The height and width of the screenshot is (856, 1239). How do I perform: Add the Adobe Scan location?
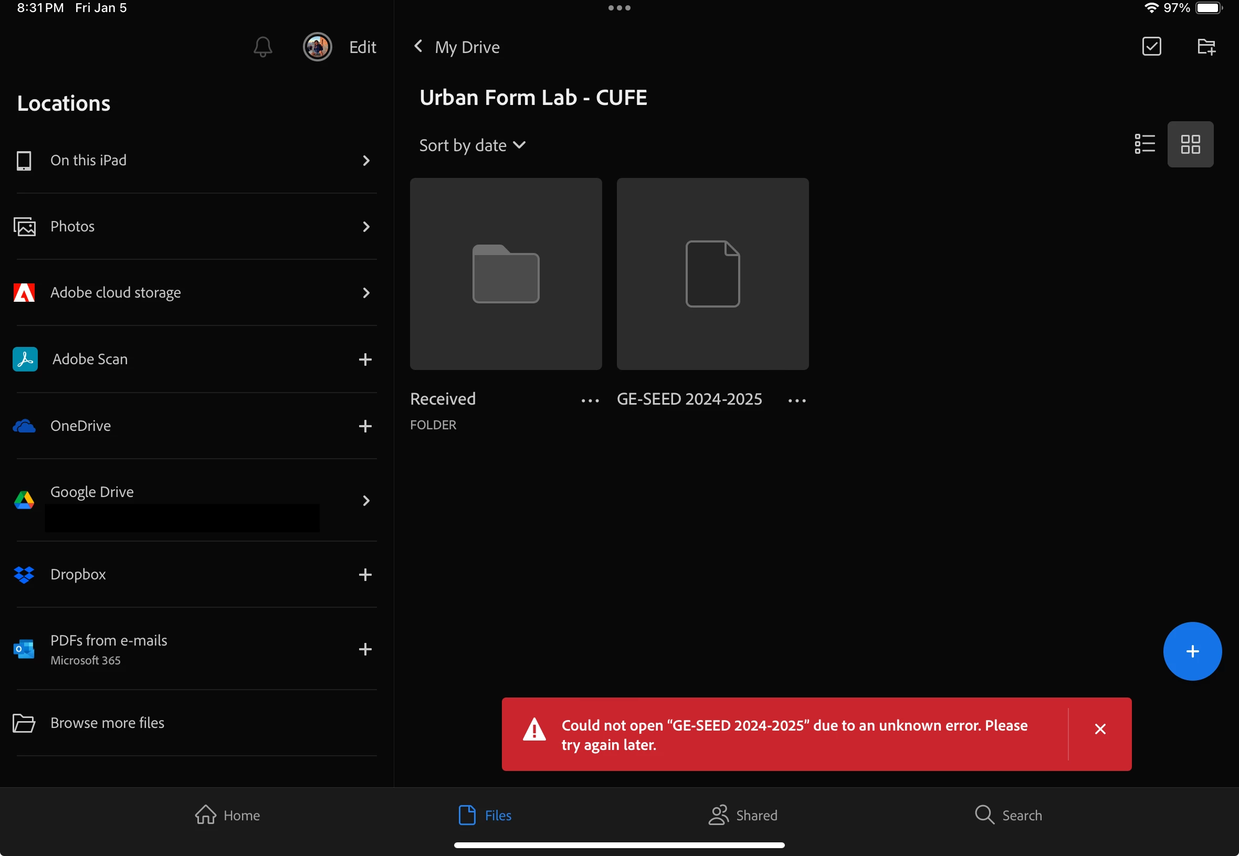click(365, 360)
